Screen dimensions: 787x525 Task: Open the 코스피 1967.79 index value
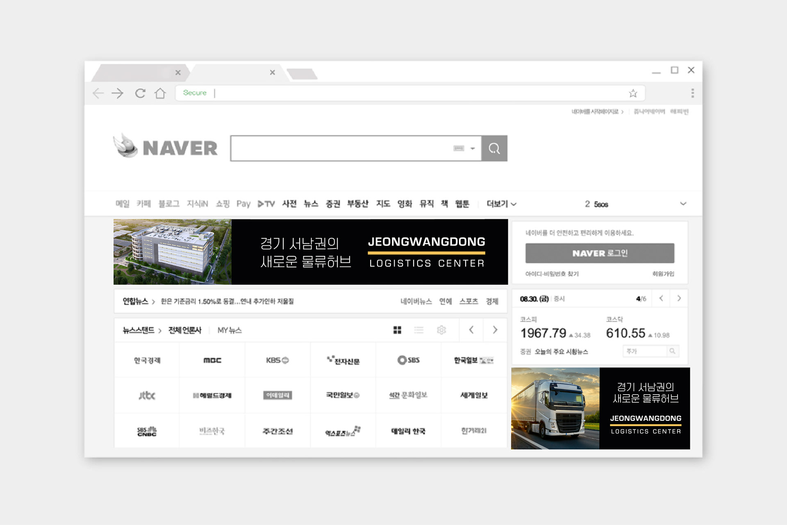pyautogui.click(x=543, y=333)
